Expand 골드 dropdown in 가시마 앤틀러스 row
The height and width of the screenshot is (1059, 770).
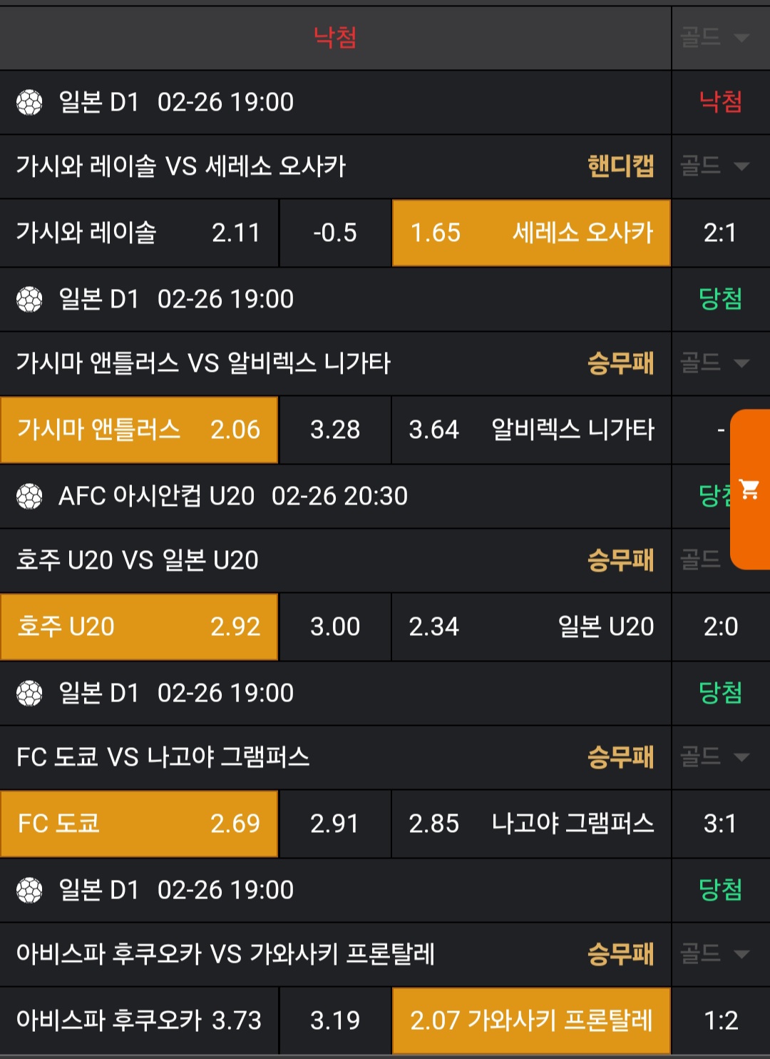(715, 363)
